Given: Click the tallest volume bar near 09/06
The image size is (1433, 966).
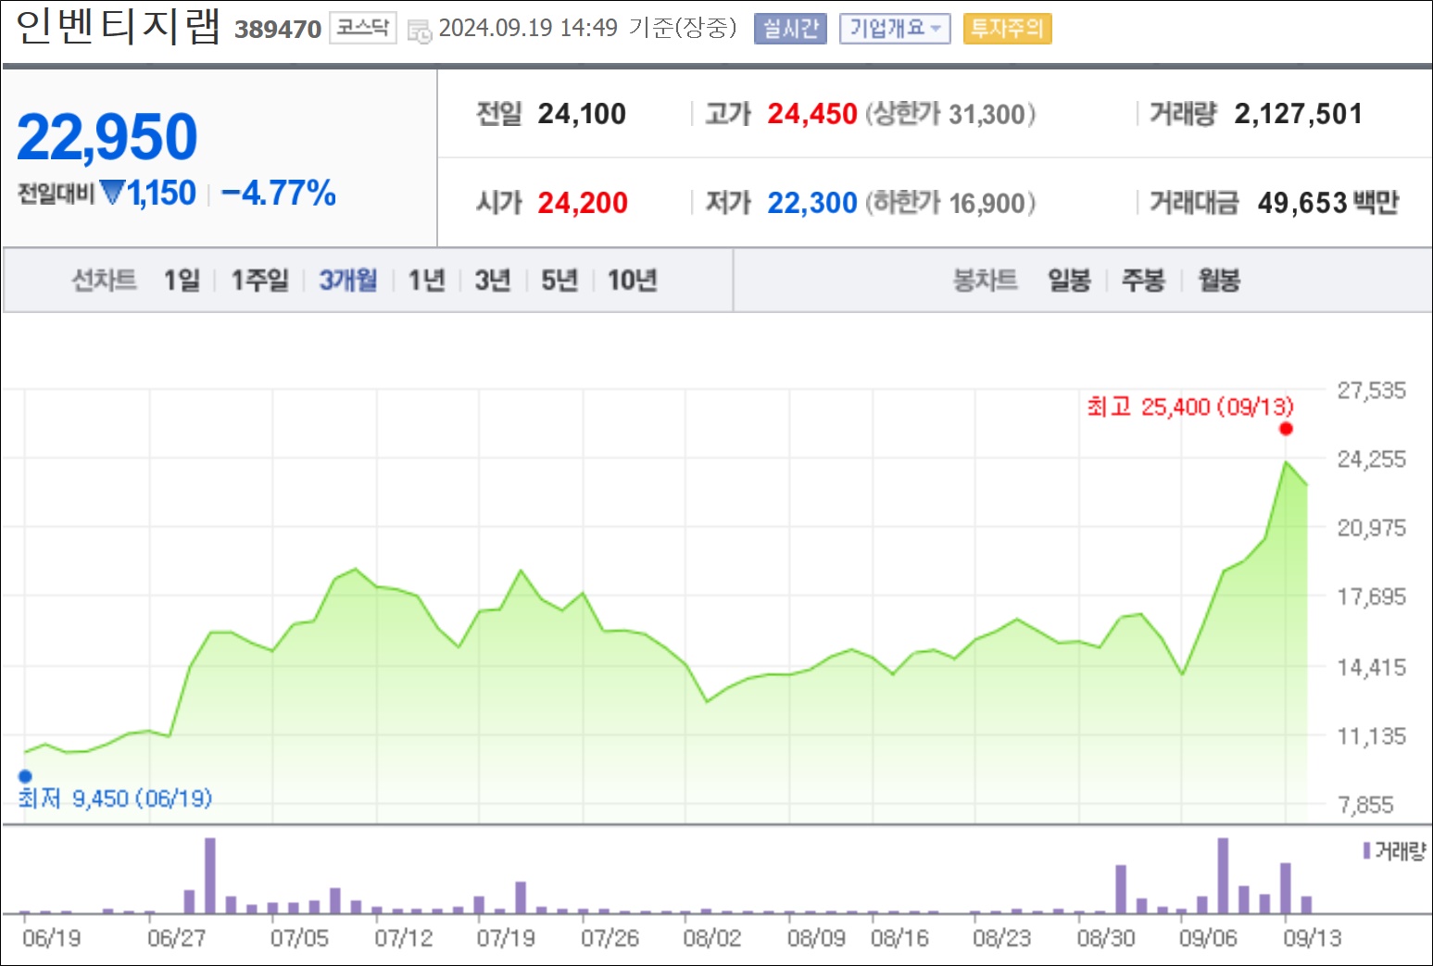Looking at the screenshot, I should [x=1223, y=875].
